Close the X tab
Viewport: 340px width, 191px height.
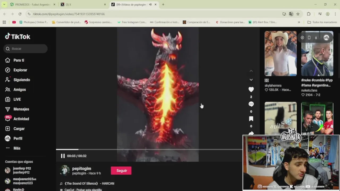pos(105,5)
